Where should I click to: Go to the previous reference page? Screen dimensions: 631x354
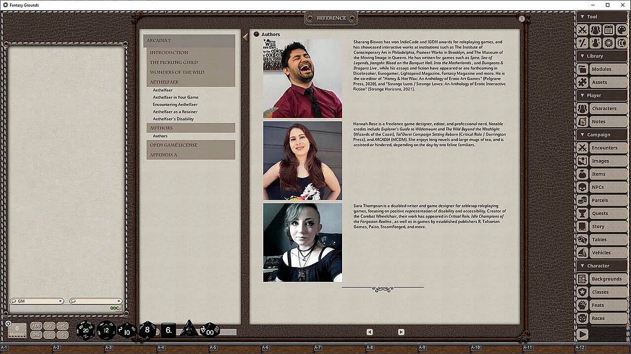click(x=370, y=332)
